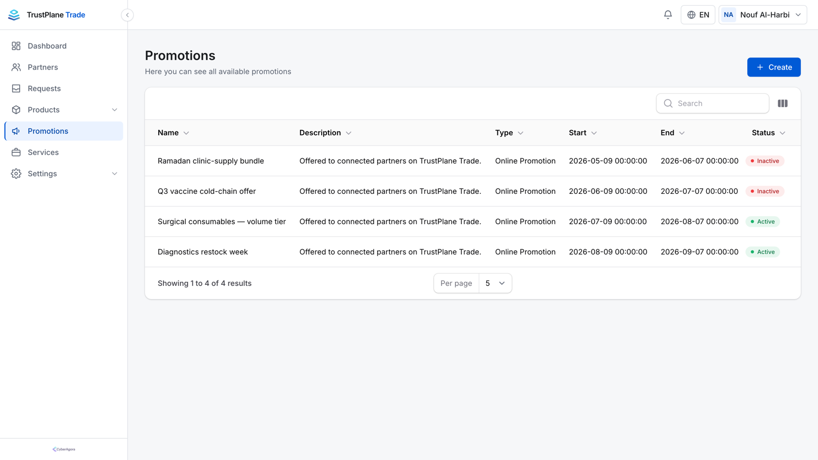Go to the Partners page
818x460 pixels.
click(x=63, y=67)
